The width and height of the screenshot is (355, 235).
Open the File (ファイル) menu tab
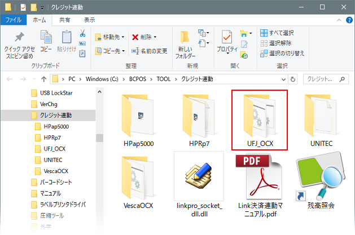(12, 19)
